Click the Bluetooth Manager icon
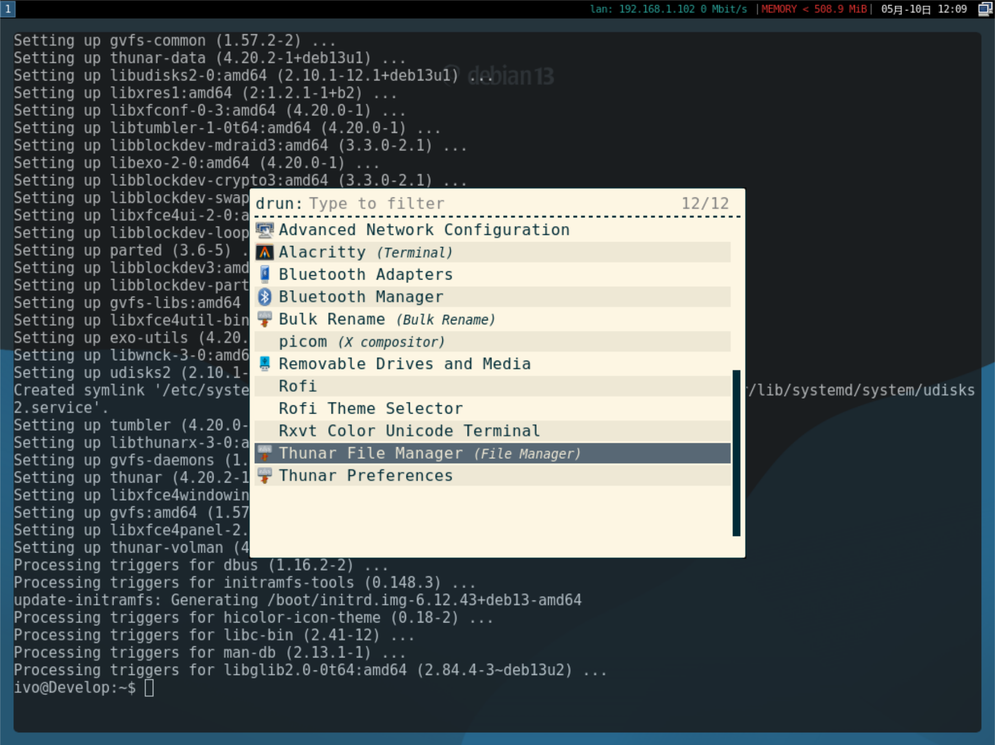 pos(265,297)
